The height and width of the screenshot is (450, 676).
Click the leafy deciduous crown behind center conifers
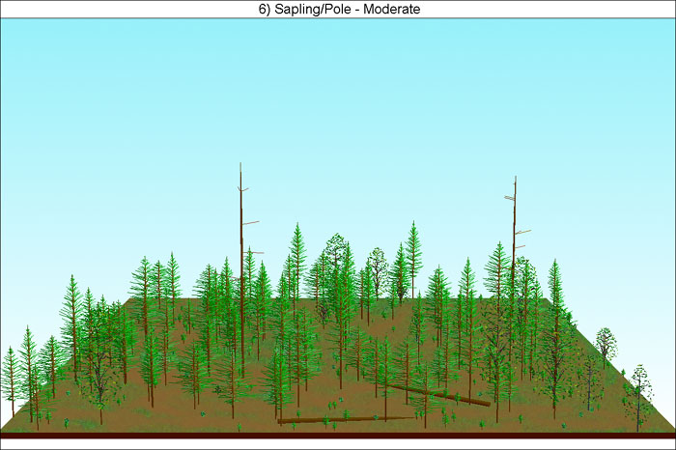[x=336, y=247]
